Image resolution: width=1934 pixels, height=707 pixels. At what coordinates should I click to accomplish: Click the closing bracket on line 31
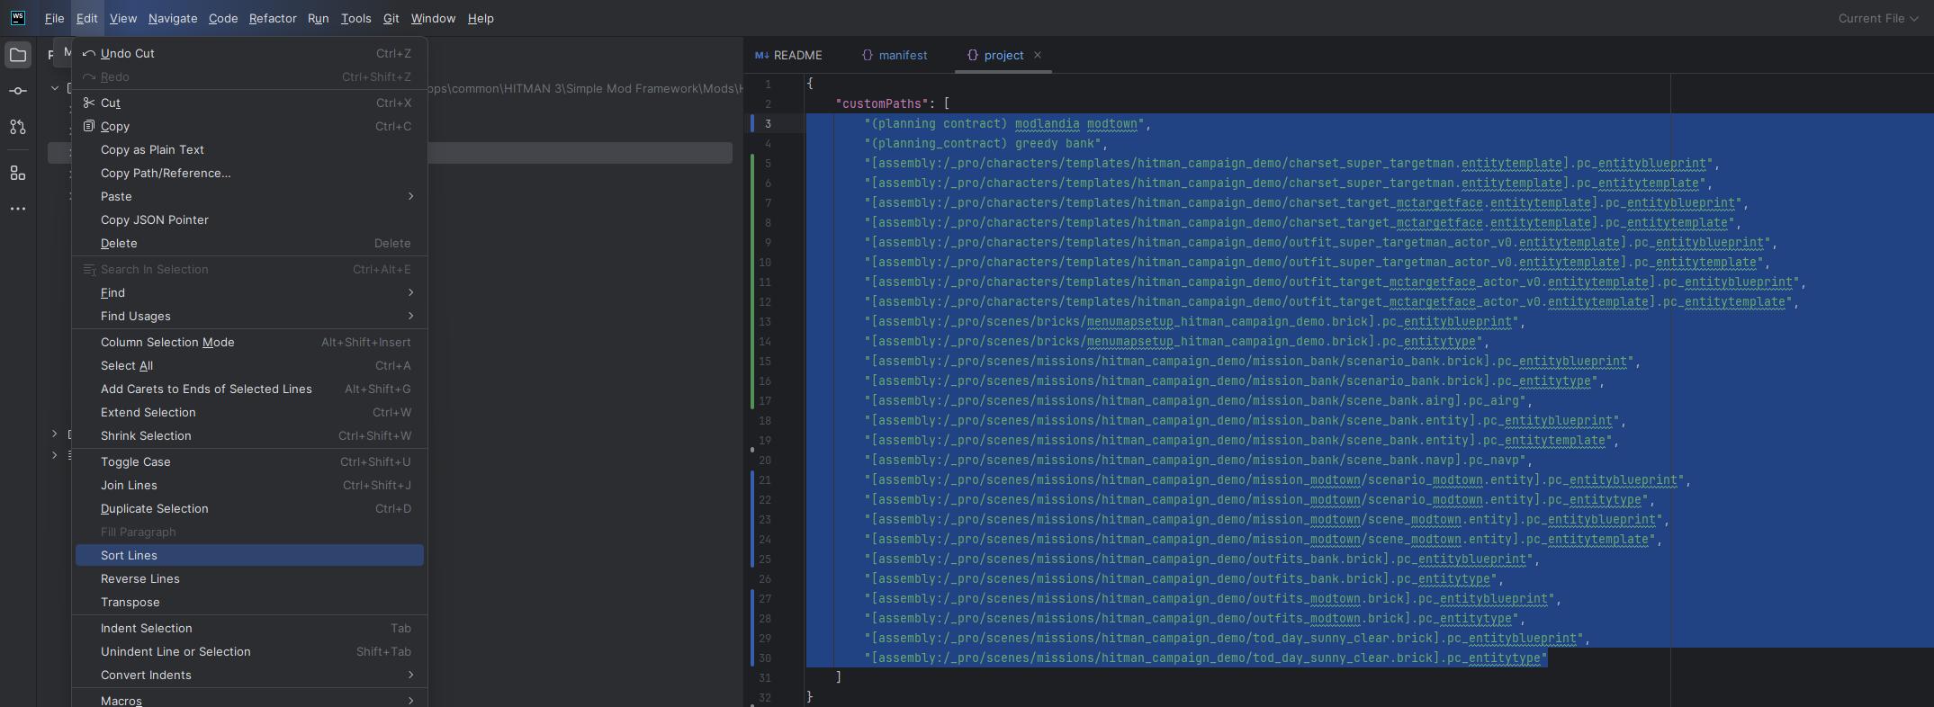(839, 677)
